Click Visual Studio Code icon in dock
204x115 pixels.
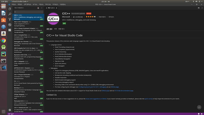tap(3, 67)
